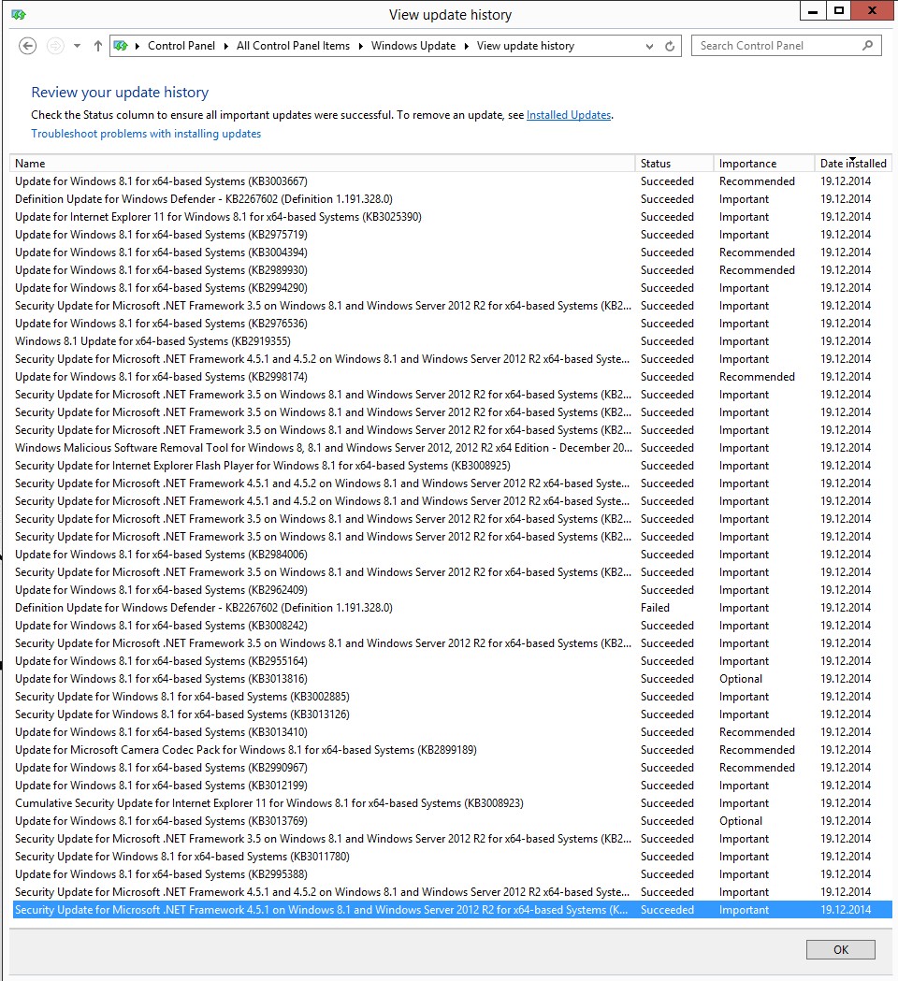Select security update KB3011780 row
This screenshot has height=981, width=898.
pos(452,857)
